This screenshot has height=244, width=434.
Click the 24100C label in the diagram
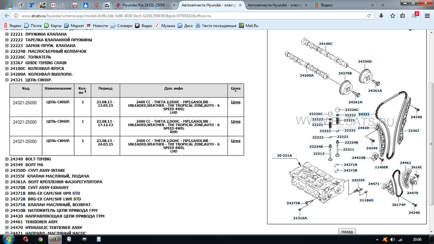[x=325, y=44]
